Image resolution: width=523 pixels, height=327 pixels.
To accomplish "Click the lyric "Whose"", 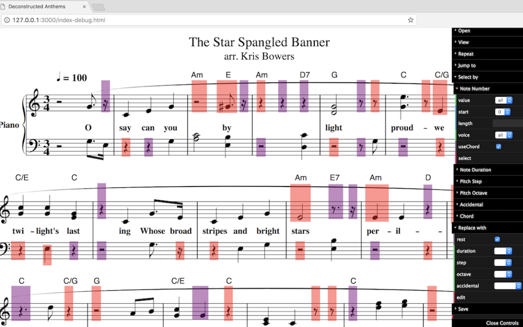I will 153,231.
